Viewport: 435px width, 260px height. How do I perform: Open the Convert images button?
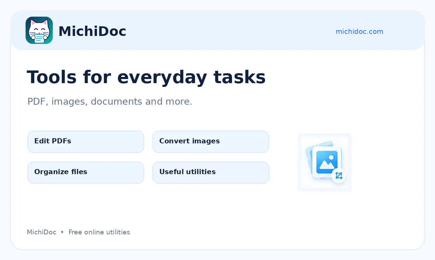(x=211, y=142)
